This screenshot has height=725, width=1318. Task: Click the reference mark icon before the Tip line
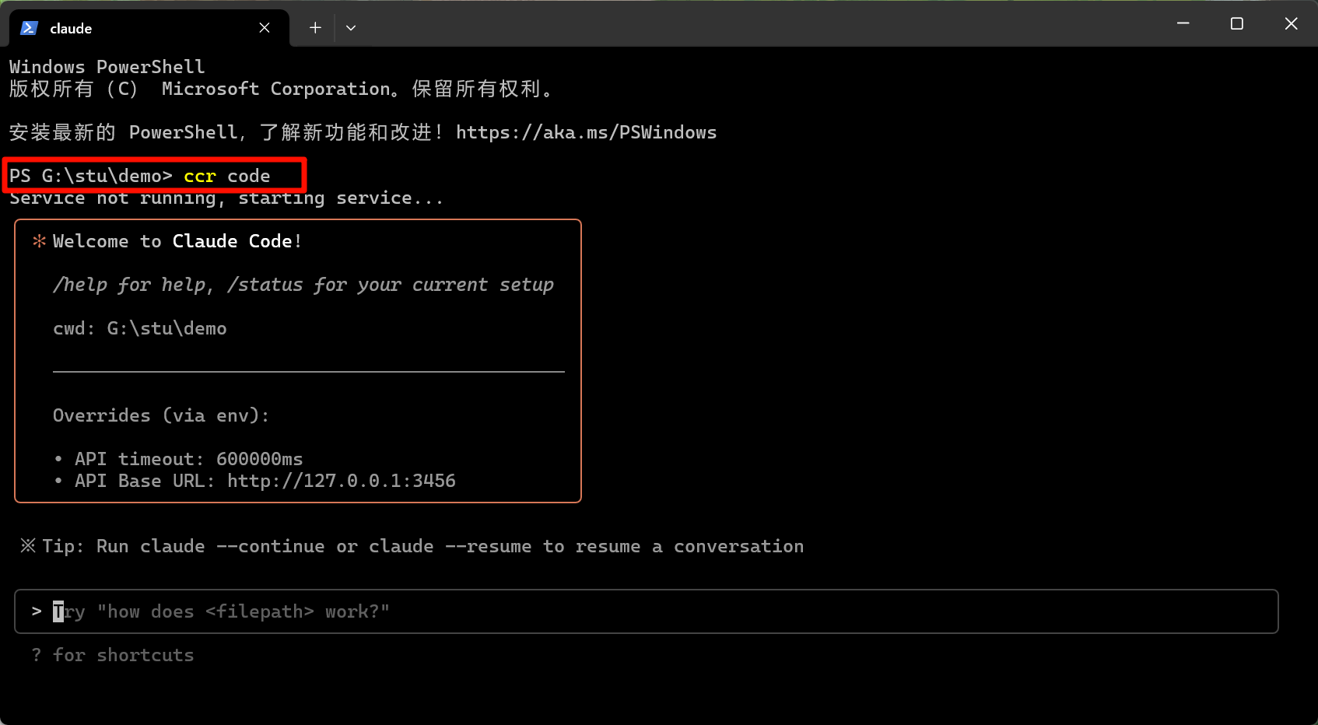tap(28, 545)
